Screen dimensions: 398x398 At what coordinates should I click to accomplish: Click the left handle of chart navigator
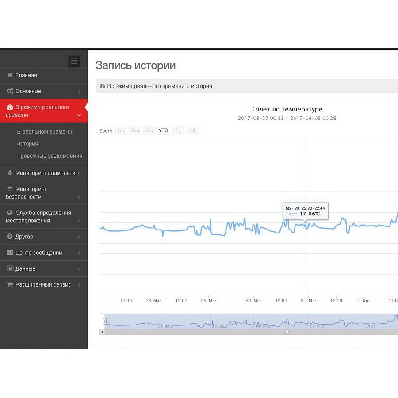[x=105, y=321]
